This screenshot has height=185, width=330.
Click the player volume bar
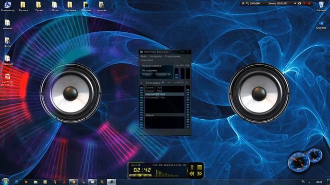[x=141, y=175]
